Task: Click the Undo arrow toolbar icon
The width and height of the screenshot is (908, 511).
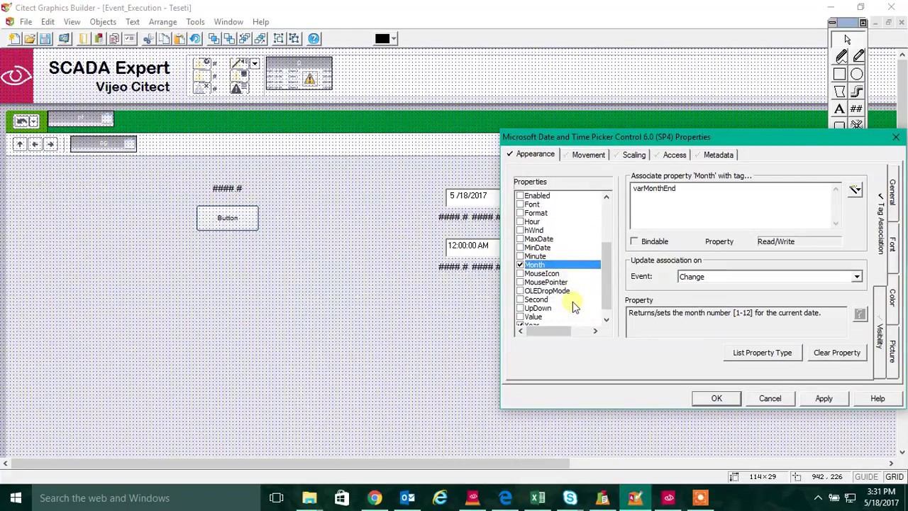Action: tap(195, 39)
